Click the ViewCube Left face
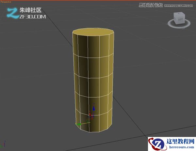 [x=180, y=20]
